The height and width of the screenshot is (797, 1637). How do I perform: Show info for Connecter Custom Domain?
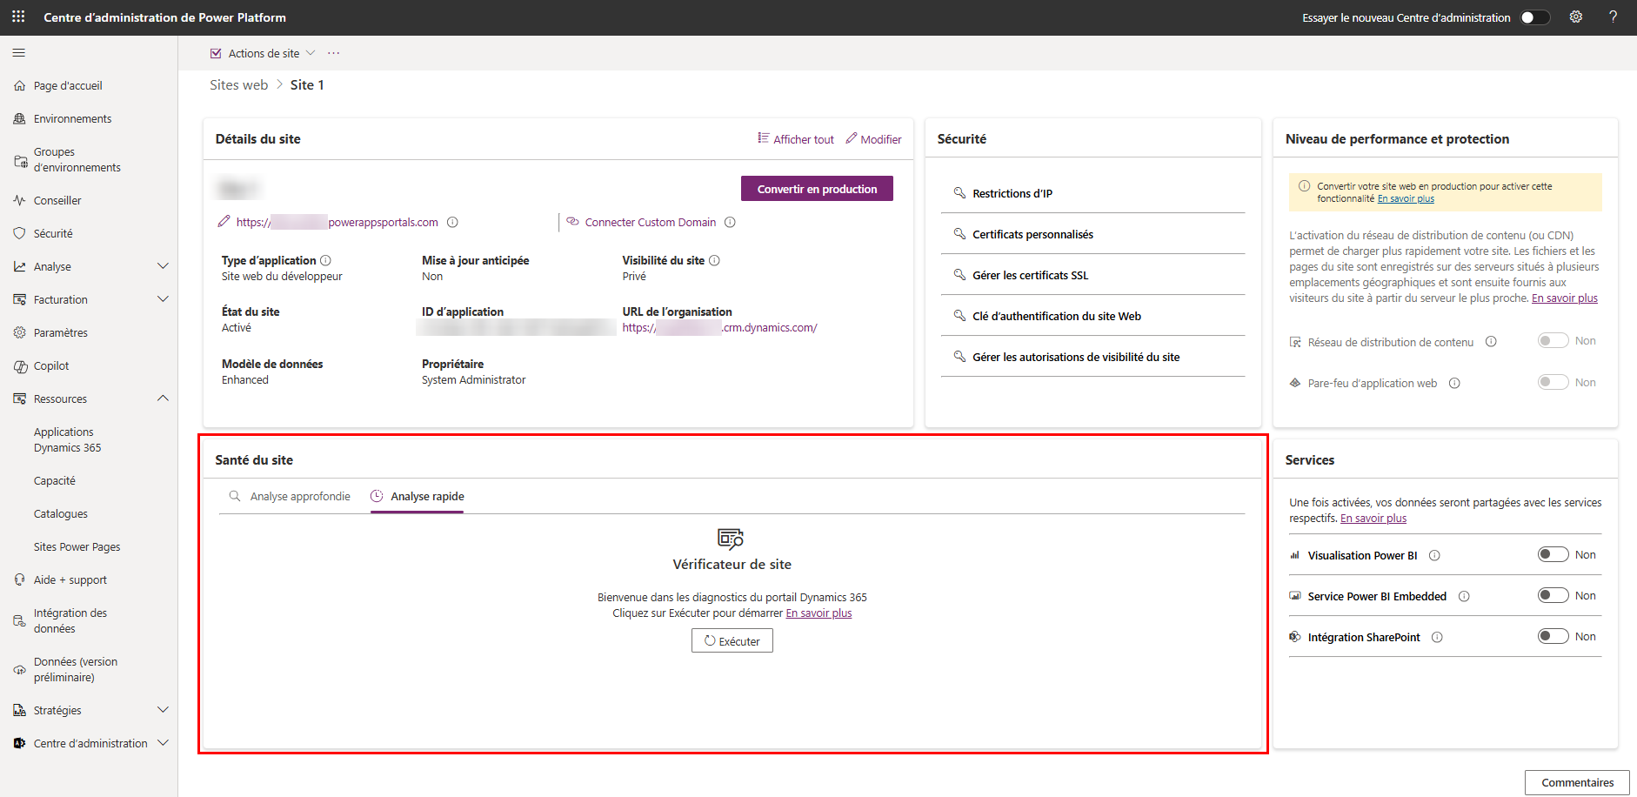tap(730, 222)
